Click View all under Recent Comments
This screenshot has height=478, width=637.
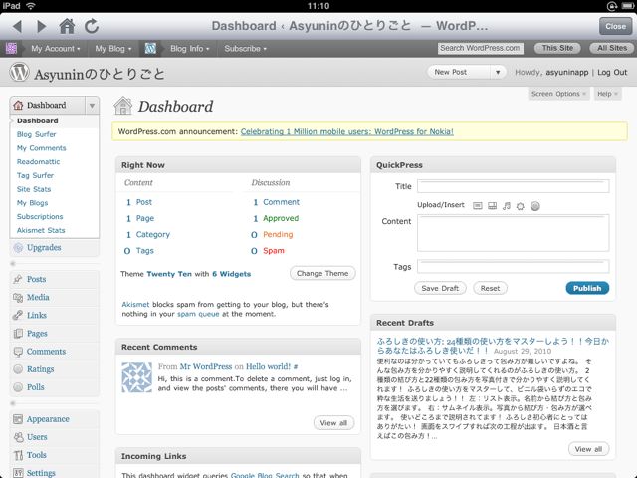tap(333, 423)
